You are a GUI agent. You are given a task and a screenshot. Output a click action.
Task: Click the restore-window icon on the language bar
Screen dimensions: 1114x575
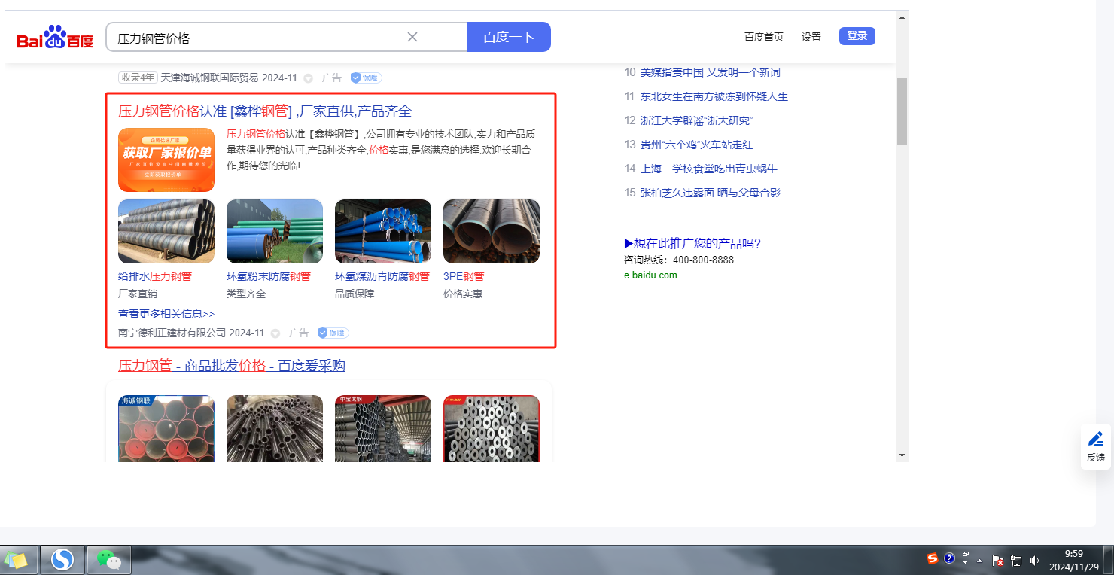click(966, 555)
